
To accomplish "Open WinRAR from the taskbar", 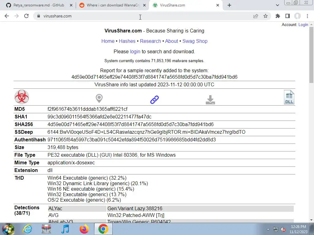I will click(46, 229).
